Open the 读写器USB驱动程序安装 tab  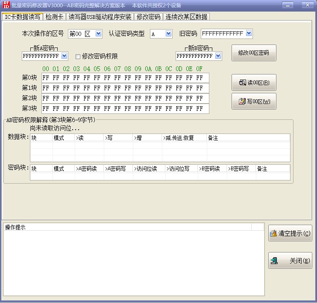pyautogui.click(x=100, y=17)
